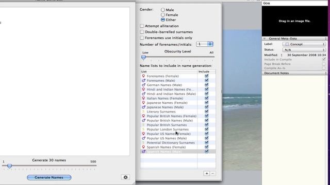Toggle Page Break Before checkbox in inspector
This screenshot has width=330, height=185.
tap(324, 64)
